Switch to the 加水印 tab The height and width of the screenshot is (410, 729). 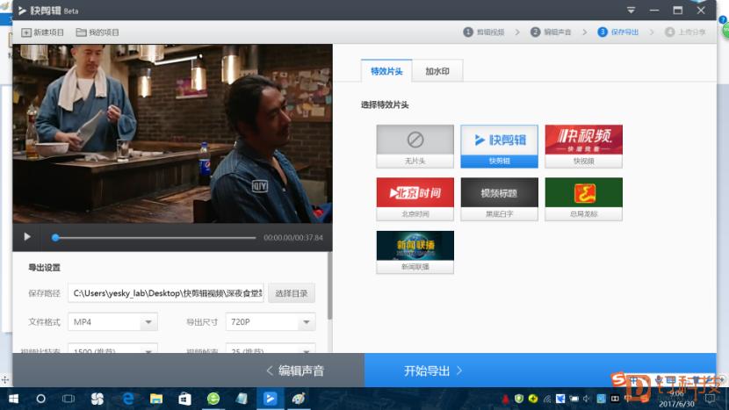pos(437,71)
